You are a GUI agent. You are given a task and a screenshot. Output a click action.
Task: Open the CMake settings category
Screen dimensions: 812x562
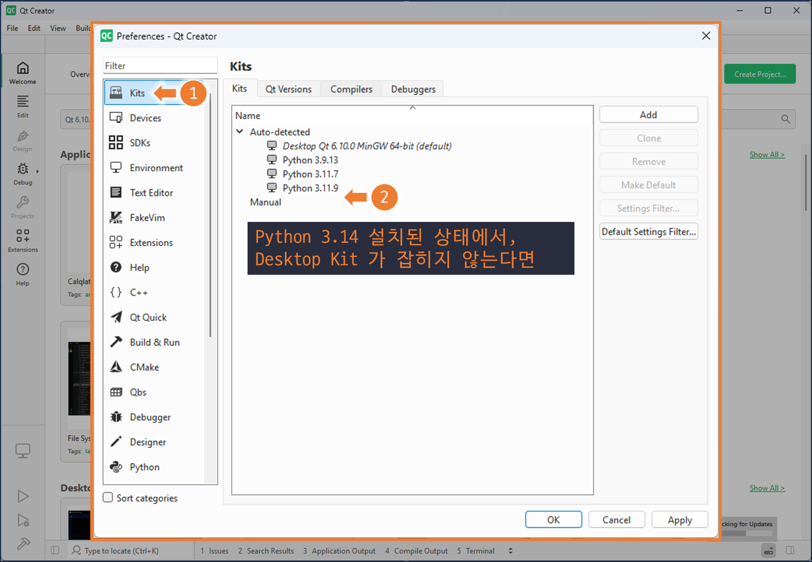coord(154,367)
